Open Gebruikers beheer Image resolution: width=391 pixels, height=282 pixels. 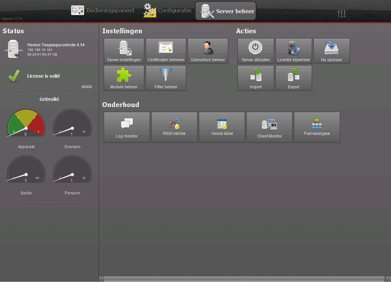pos(208,51)
